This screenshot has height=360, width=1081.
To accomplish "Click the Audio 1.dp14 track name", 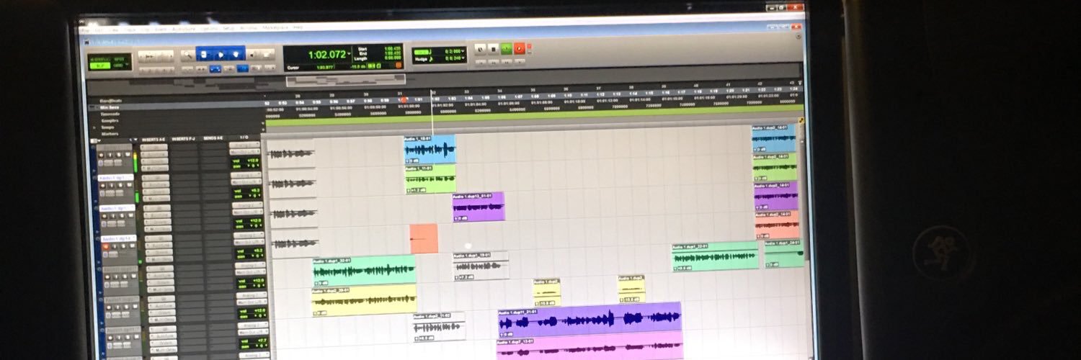I will click(118, 239).
